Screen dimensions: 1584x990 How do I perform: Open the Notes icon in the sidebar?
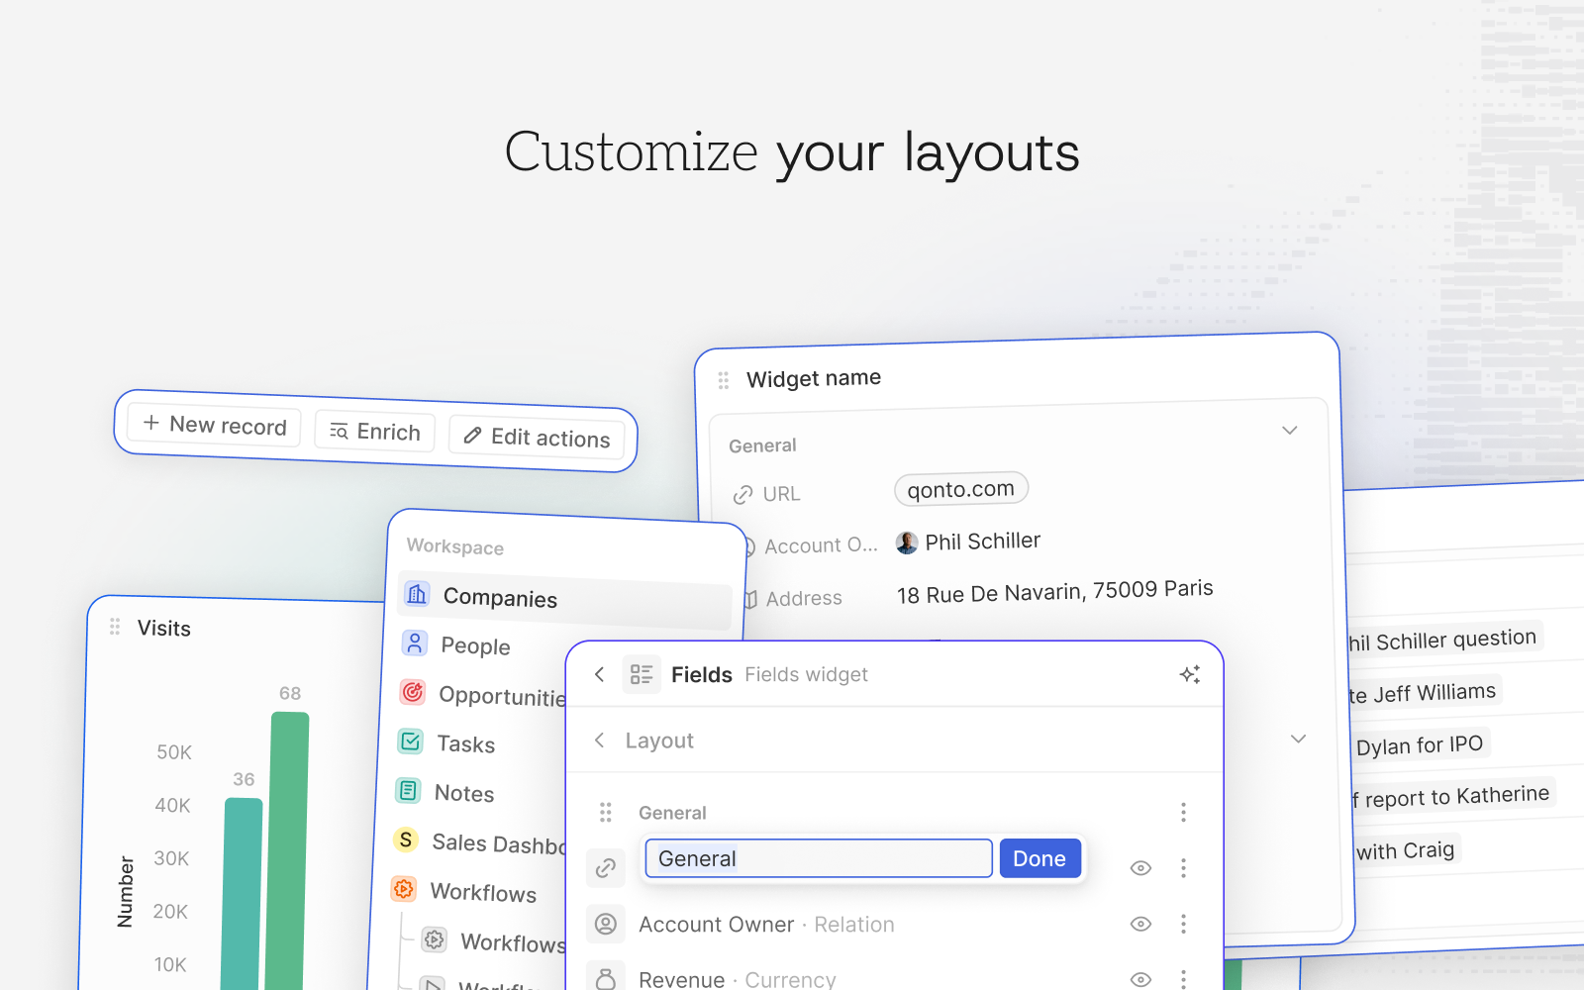408,791
